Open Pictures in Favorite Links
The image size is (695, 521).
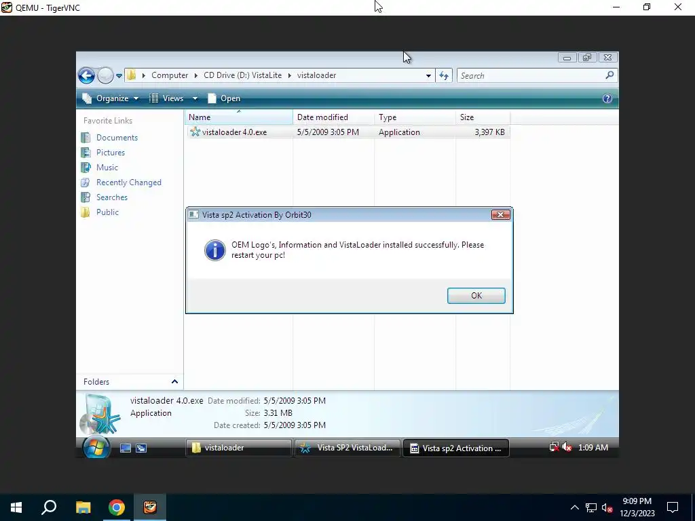(111, 153)
